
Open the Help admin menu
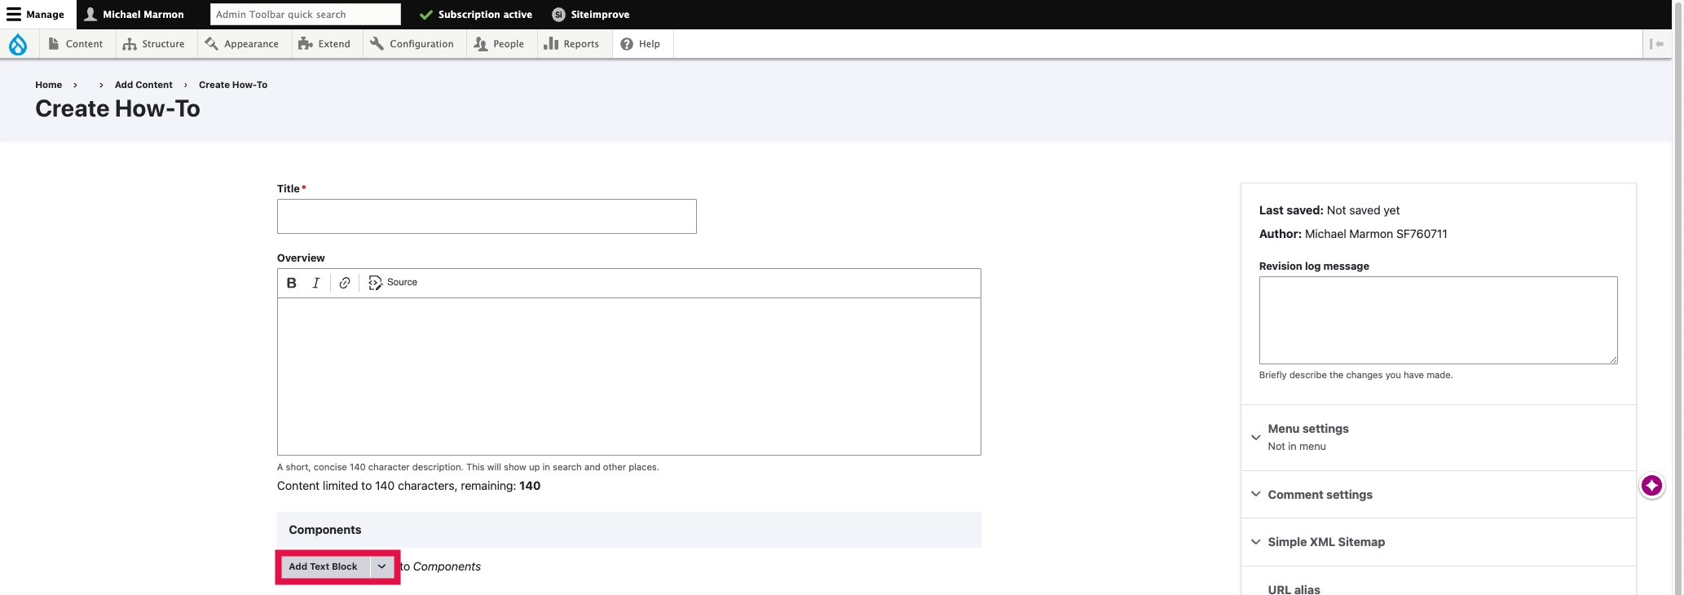[x=641, y=44]
